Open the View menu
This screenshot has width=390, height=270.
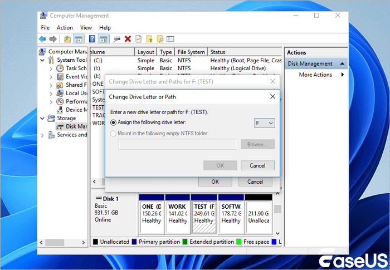(x=86, y=28)
